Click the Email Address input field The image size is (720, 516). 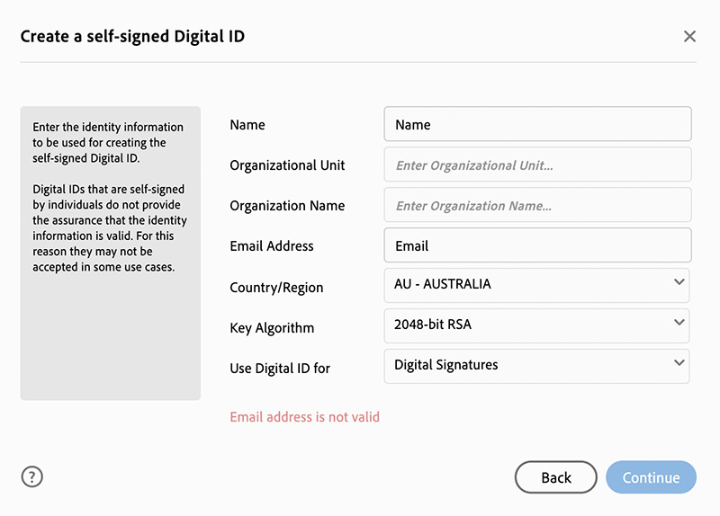(x=537, y=246)
